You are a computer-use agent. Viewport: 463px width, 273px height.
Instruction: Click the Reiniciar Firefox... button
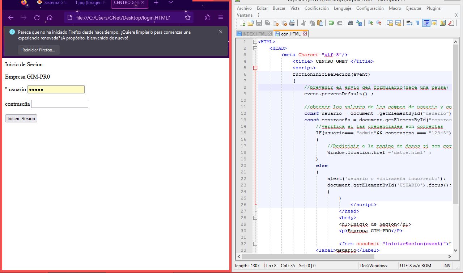coord(39,50)
